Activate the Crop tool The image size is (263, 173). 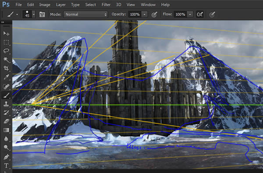point(6,68)
